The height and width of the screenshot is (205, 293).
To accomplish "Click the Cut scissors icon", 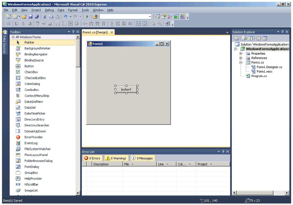I will [x=45, y=17].
